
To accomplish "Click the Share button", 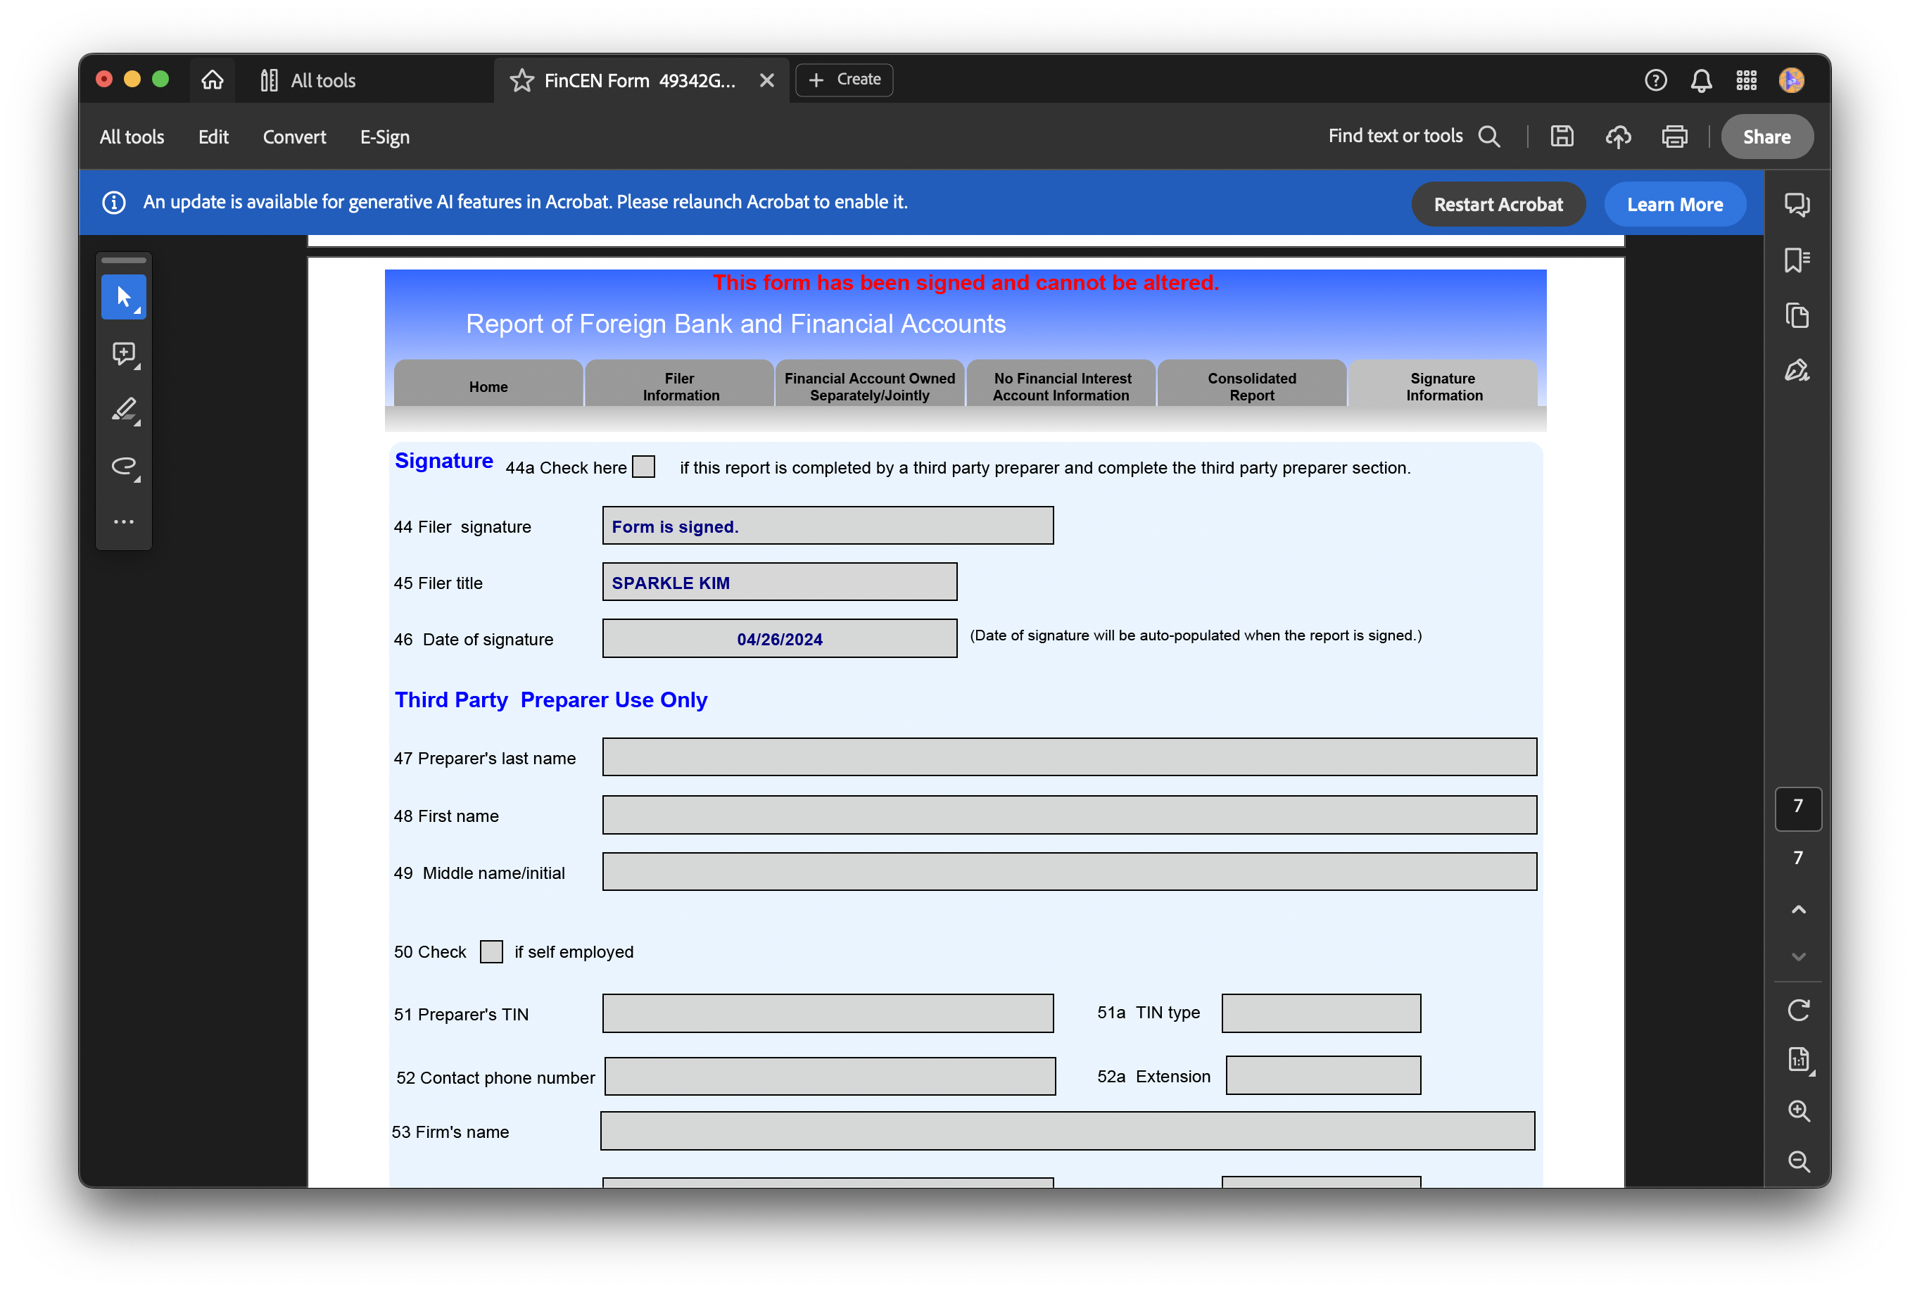I will [1766, 137].
